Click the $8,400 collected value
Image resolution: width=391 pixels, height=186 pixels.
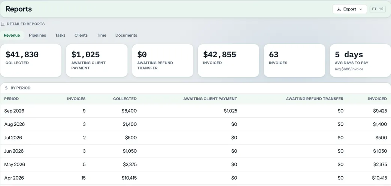(x=129, y=111)
